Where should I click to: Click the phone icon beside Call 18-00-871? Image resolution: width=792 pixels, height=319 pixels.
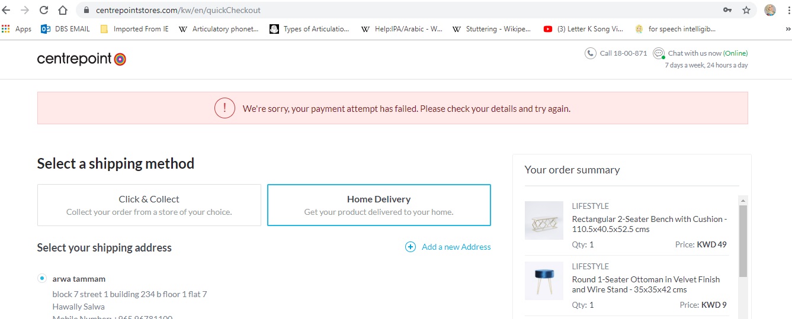click(590, 53)
